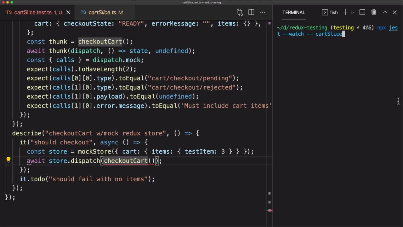Select the TERMINAL panel tab
This screenshot has width=403, height=227.
293,12
